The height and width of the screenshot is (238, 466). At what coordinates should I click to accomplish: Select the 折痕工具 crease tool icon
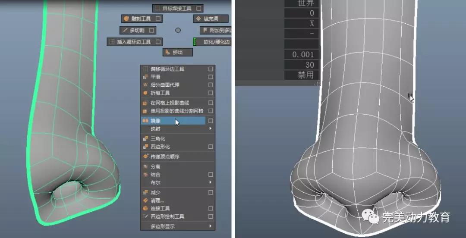click(x=145, y=93)
